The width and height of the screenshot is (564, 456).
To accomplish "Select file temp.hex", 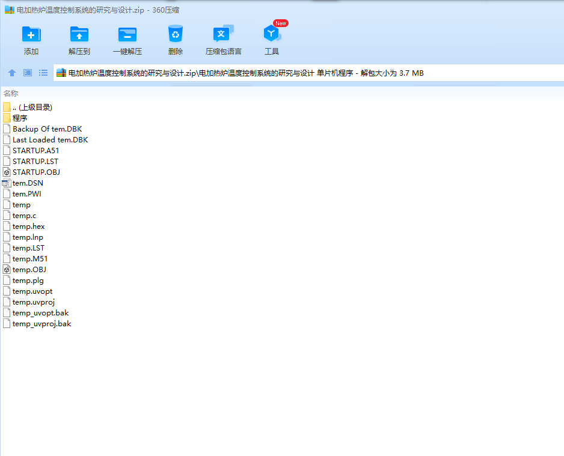I will 28,226.
